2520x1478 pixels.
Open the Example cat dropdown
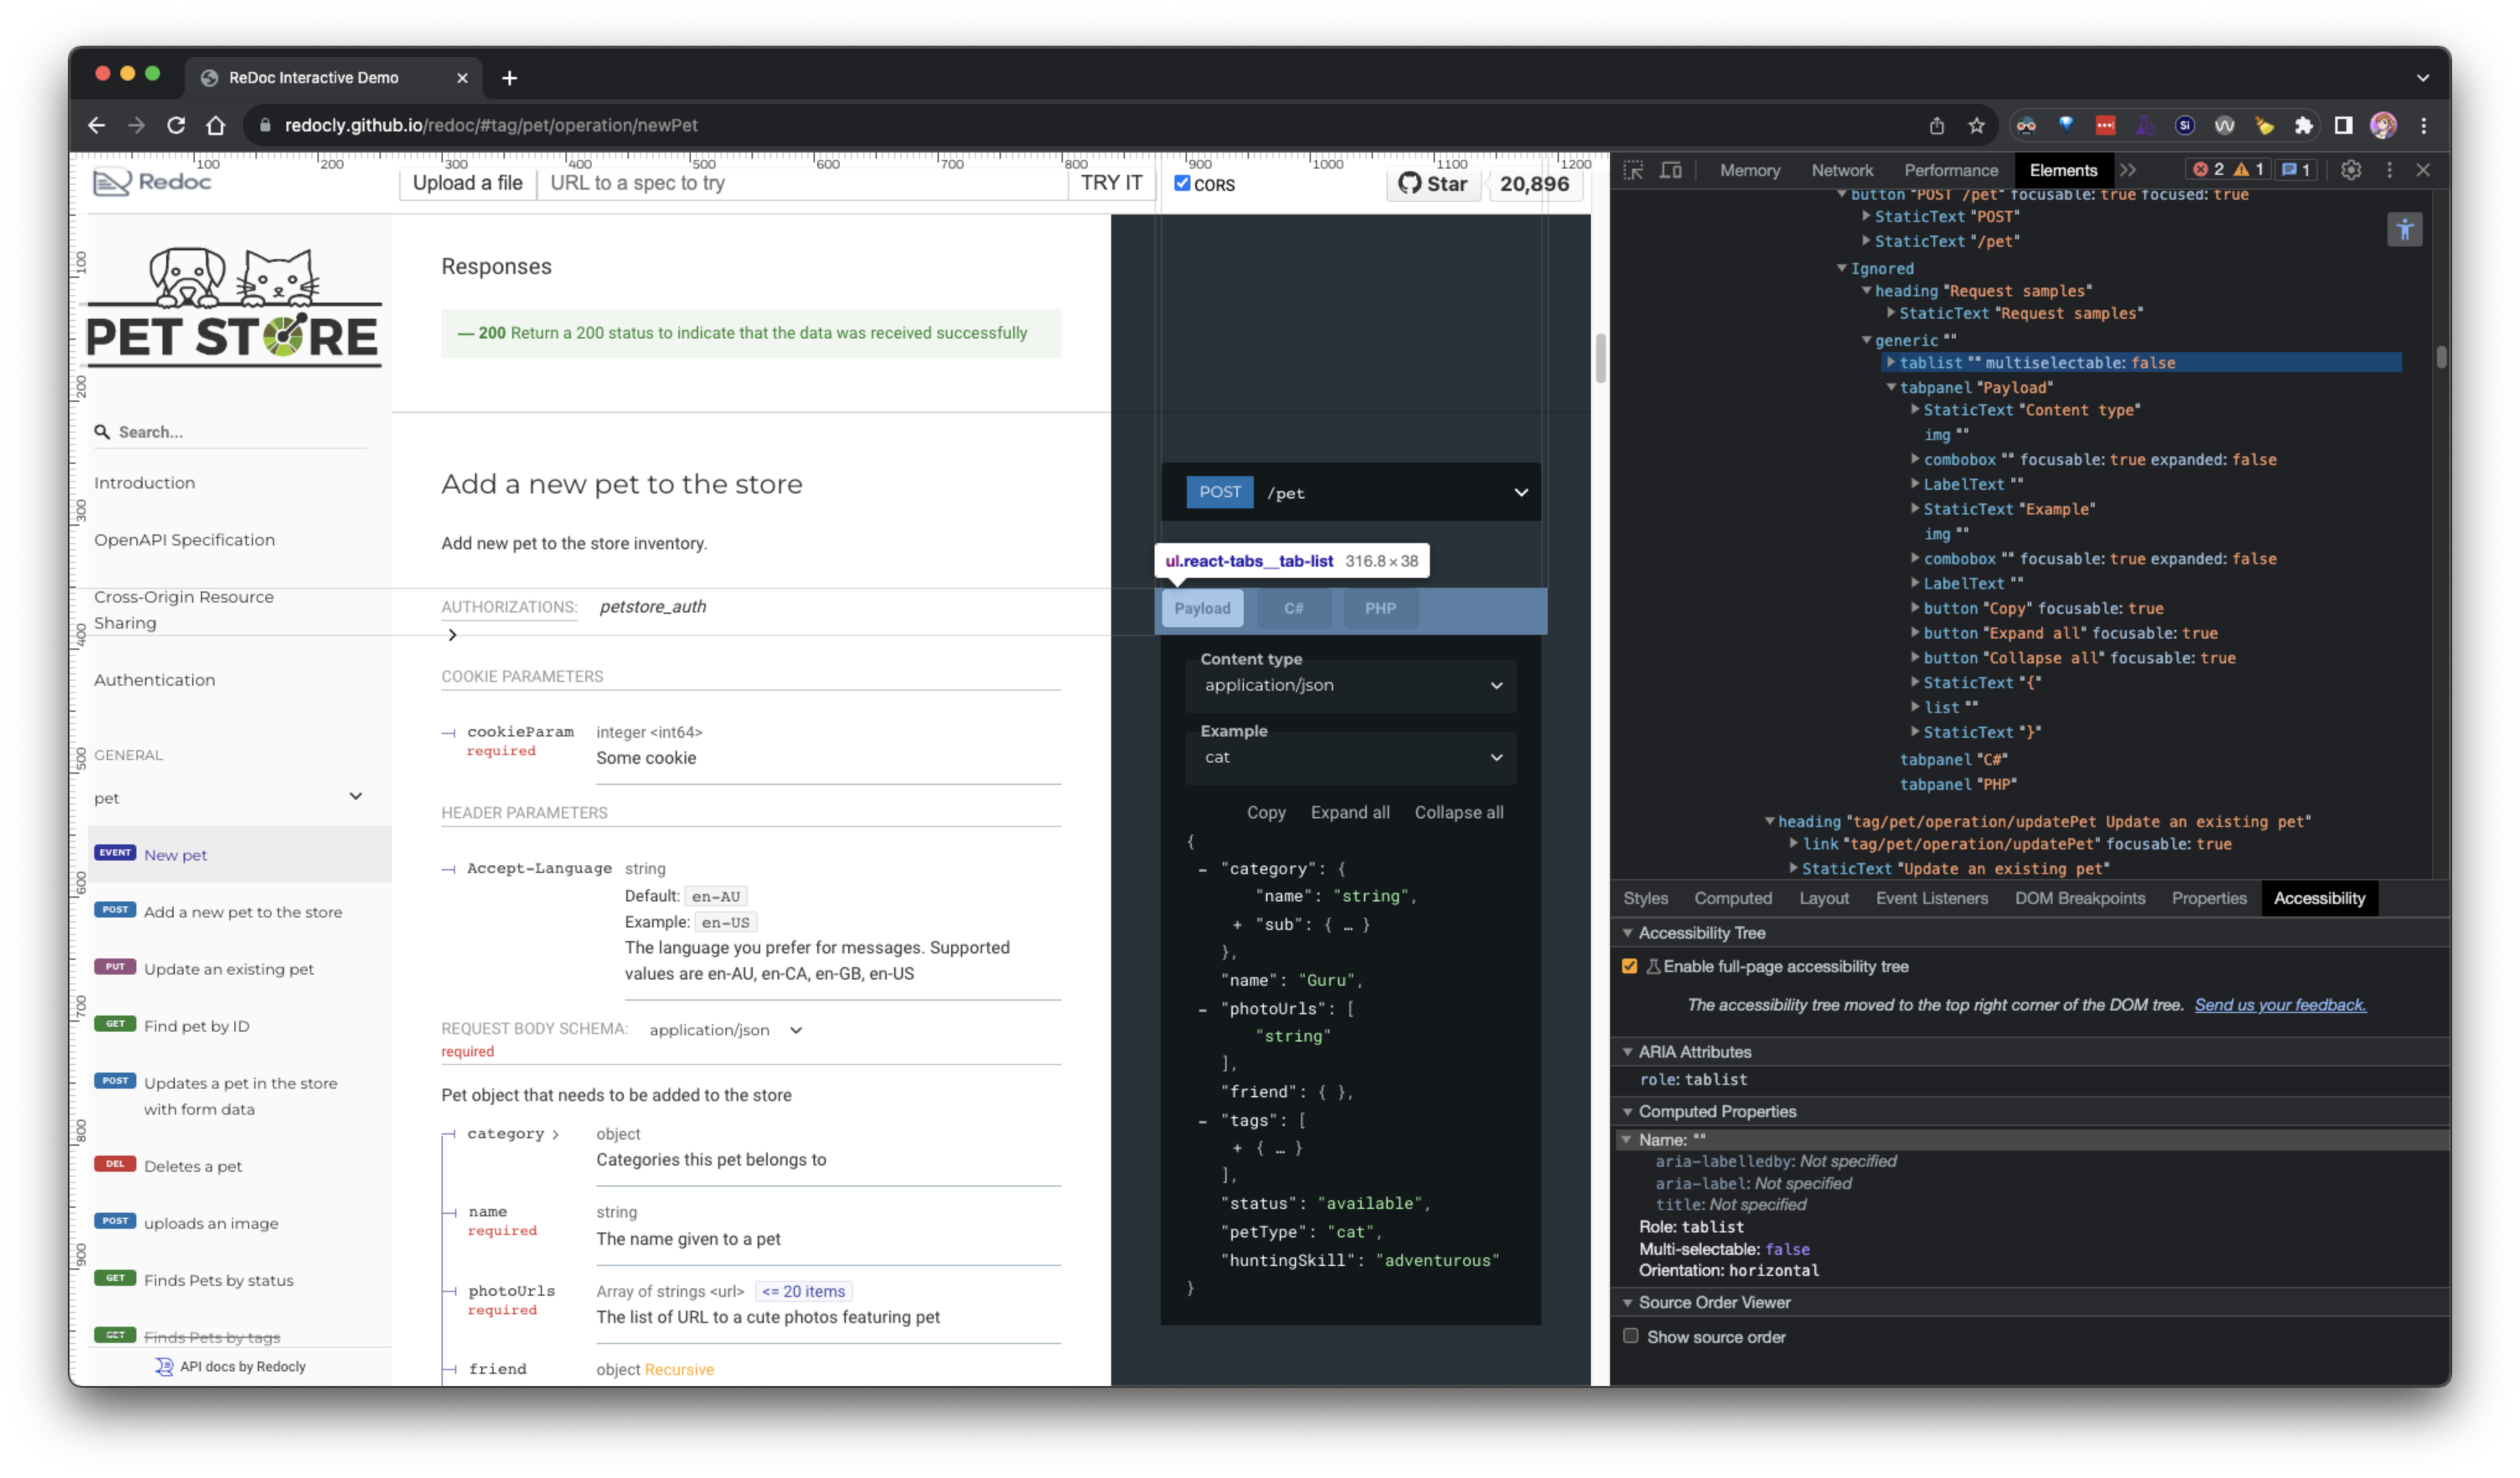tap(1351, 757)
